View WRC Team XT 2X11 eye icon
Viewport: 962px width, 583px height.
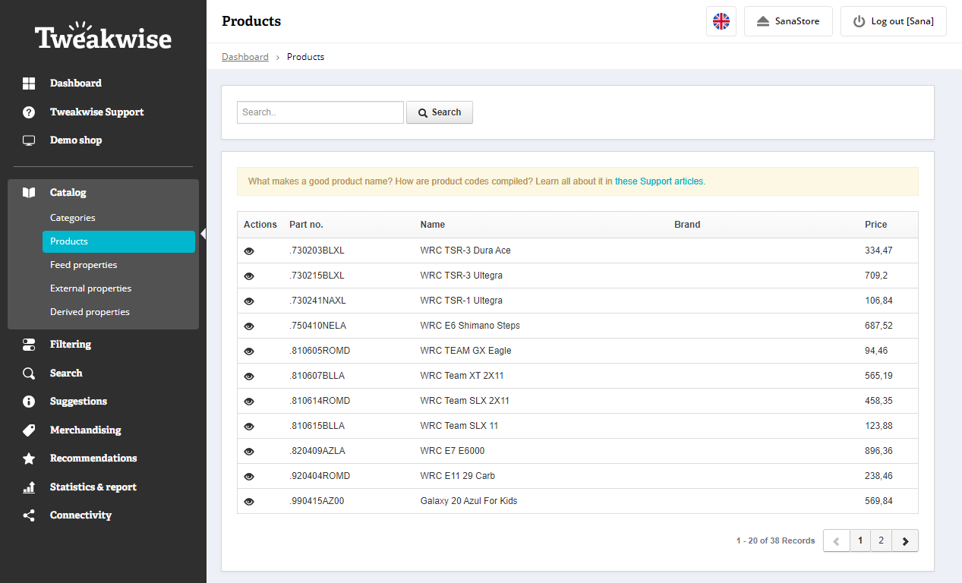coord(249,376)
